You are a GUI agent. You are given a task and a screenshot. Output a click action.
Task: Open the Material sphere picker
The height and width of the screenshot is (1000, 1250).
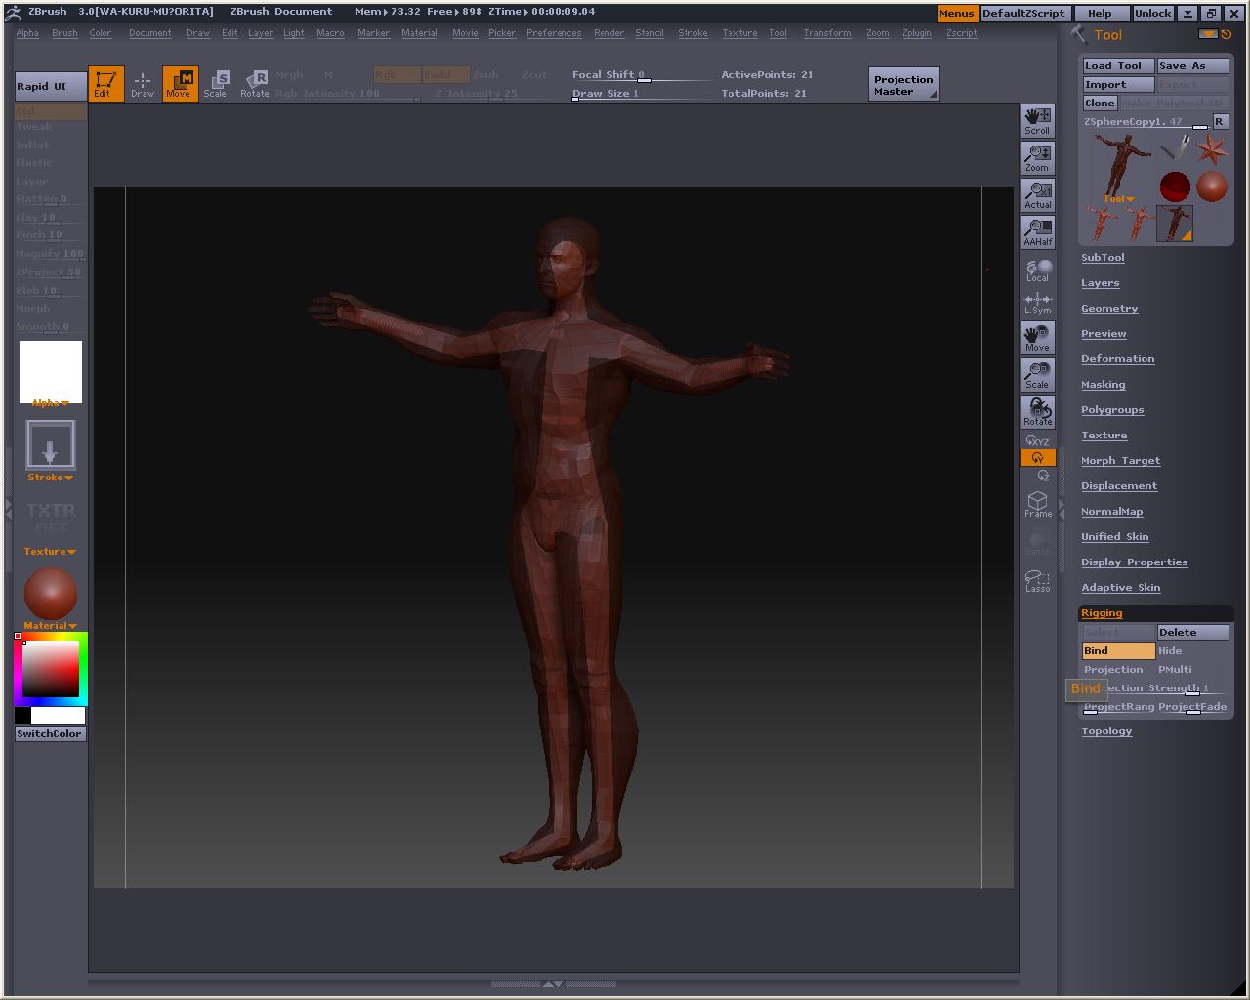50,593
